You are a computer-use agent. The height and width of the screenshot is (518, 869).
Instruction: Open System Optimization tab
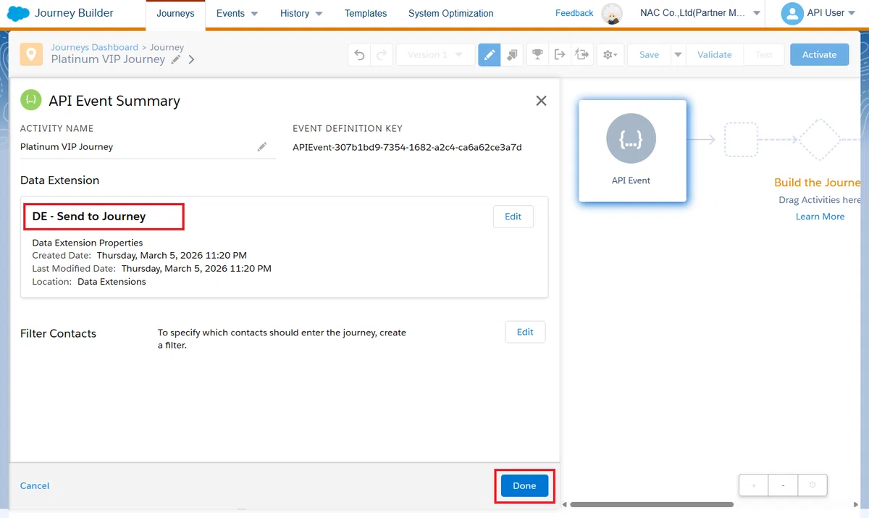[x=450, y=13]
